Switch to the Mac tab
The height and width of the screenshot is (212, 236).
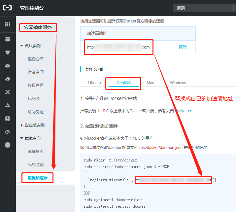(150, 83)
